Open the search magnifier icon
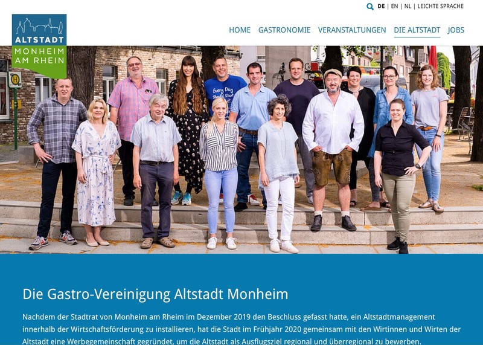 pos(369,7)
